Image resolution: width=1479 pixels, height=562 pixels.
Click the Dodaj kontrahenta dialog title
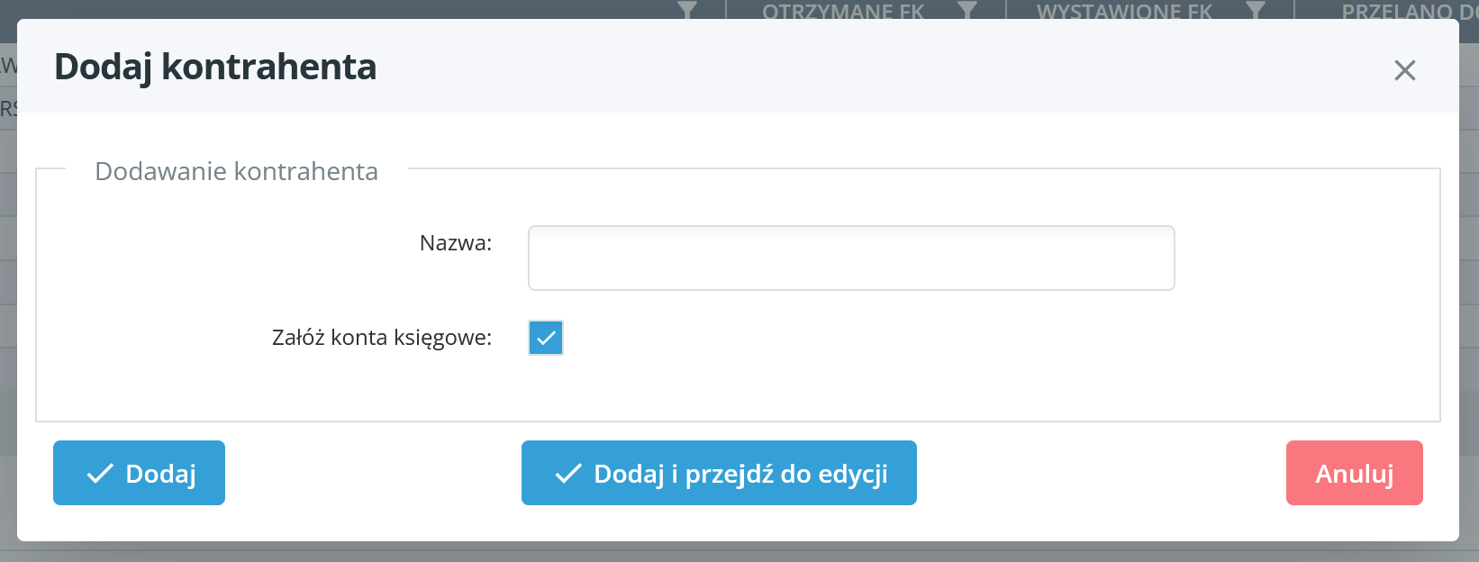pyautogui.click(x=215, y=68)
